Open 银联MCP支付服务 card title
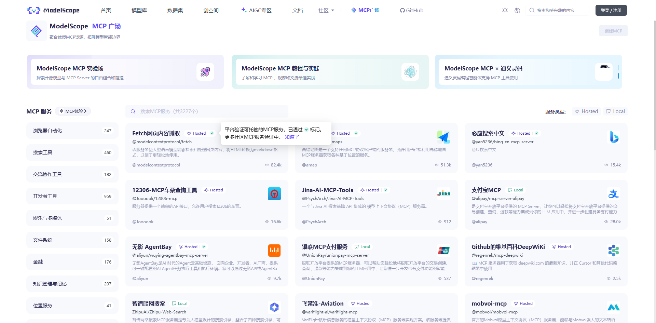This screenshot has width=656, height=323. click(x=325, y=247)
